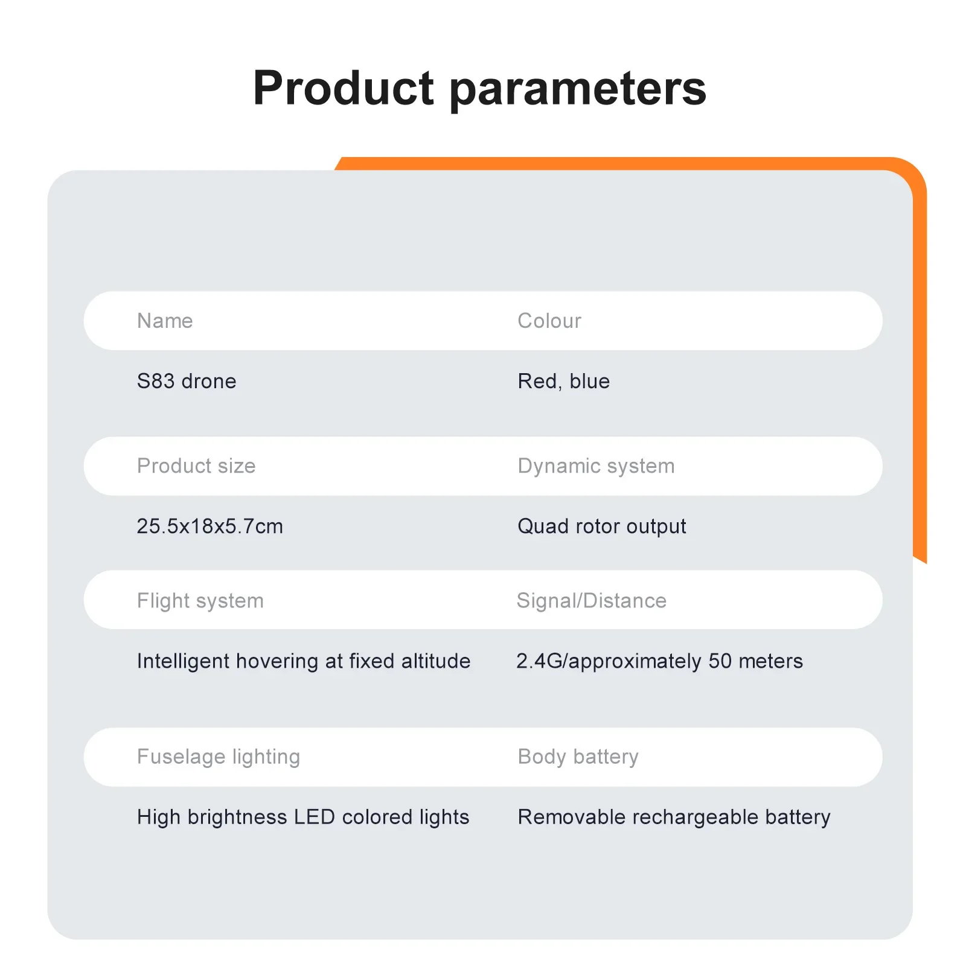Click the white Fuselage lighting header row
Screen dimensions: 966x966
coord(483,756)
